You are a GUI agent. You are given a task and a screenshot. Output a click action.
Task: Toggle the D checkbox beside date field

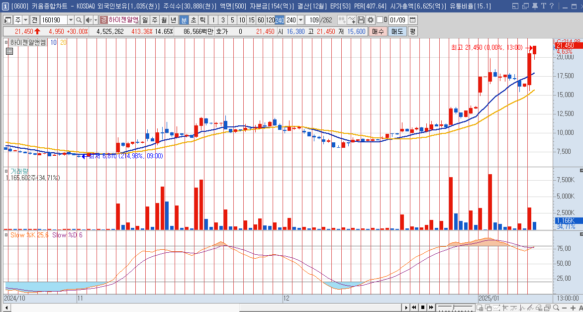(x=379, y=20)
